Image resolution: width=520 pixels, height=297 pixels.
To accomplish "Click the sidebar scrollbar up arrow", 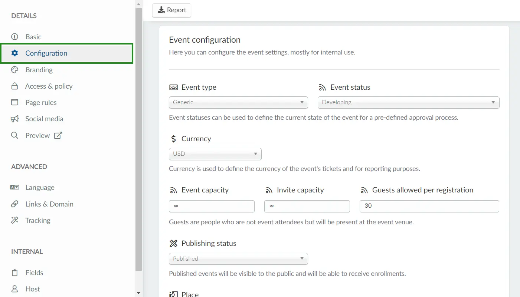I will point(138,4).
